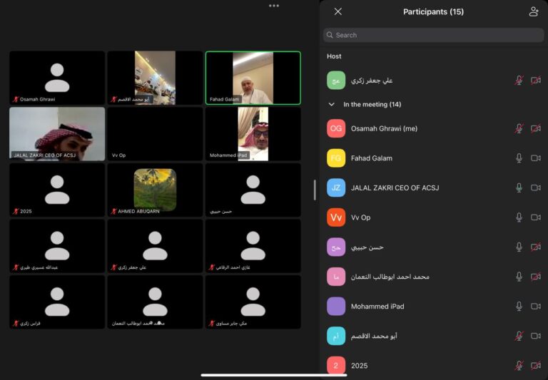Image resolution: width=548 pixels, height=380 pixels.
Task: Open the three-dots more options menu
Action: pos(274,6)
